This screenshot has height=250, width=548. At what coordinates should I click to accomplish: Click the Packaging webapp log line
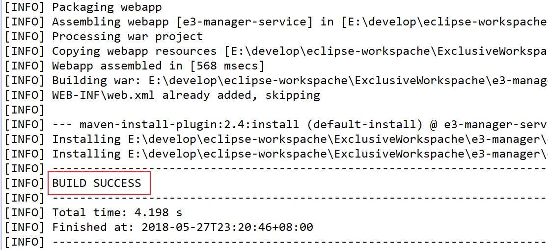pos(83,7)
